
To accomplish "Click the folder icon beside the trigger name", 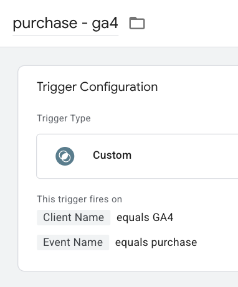I will [x=137, y=23].
